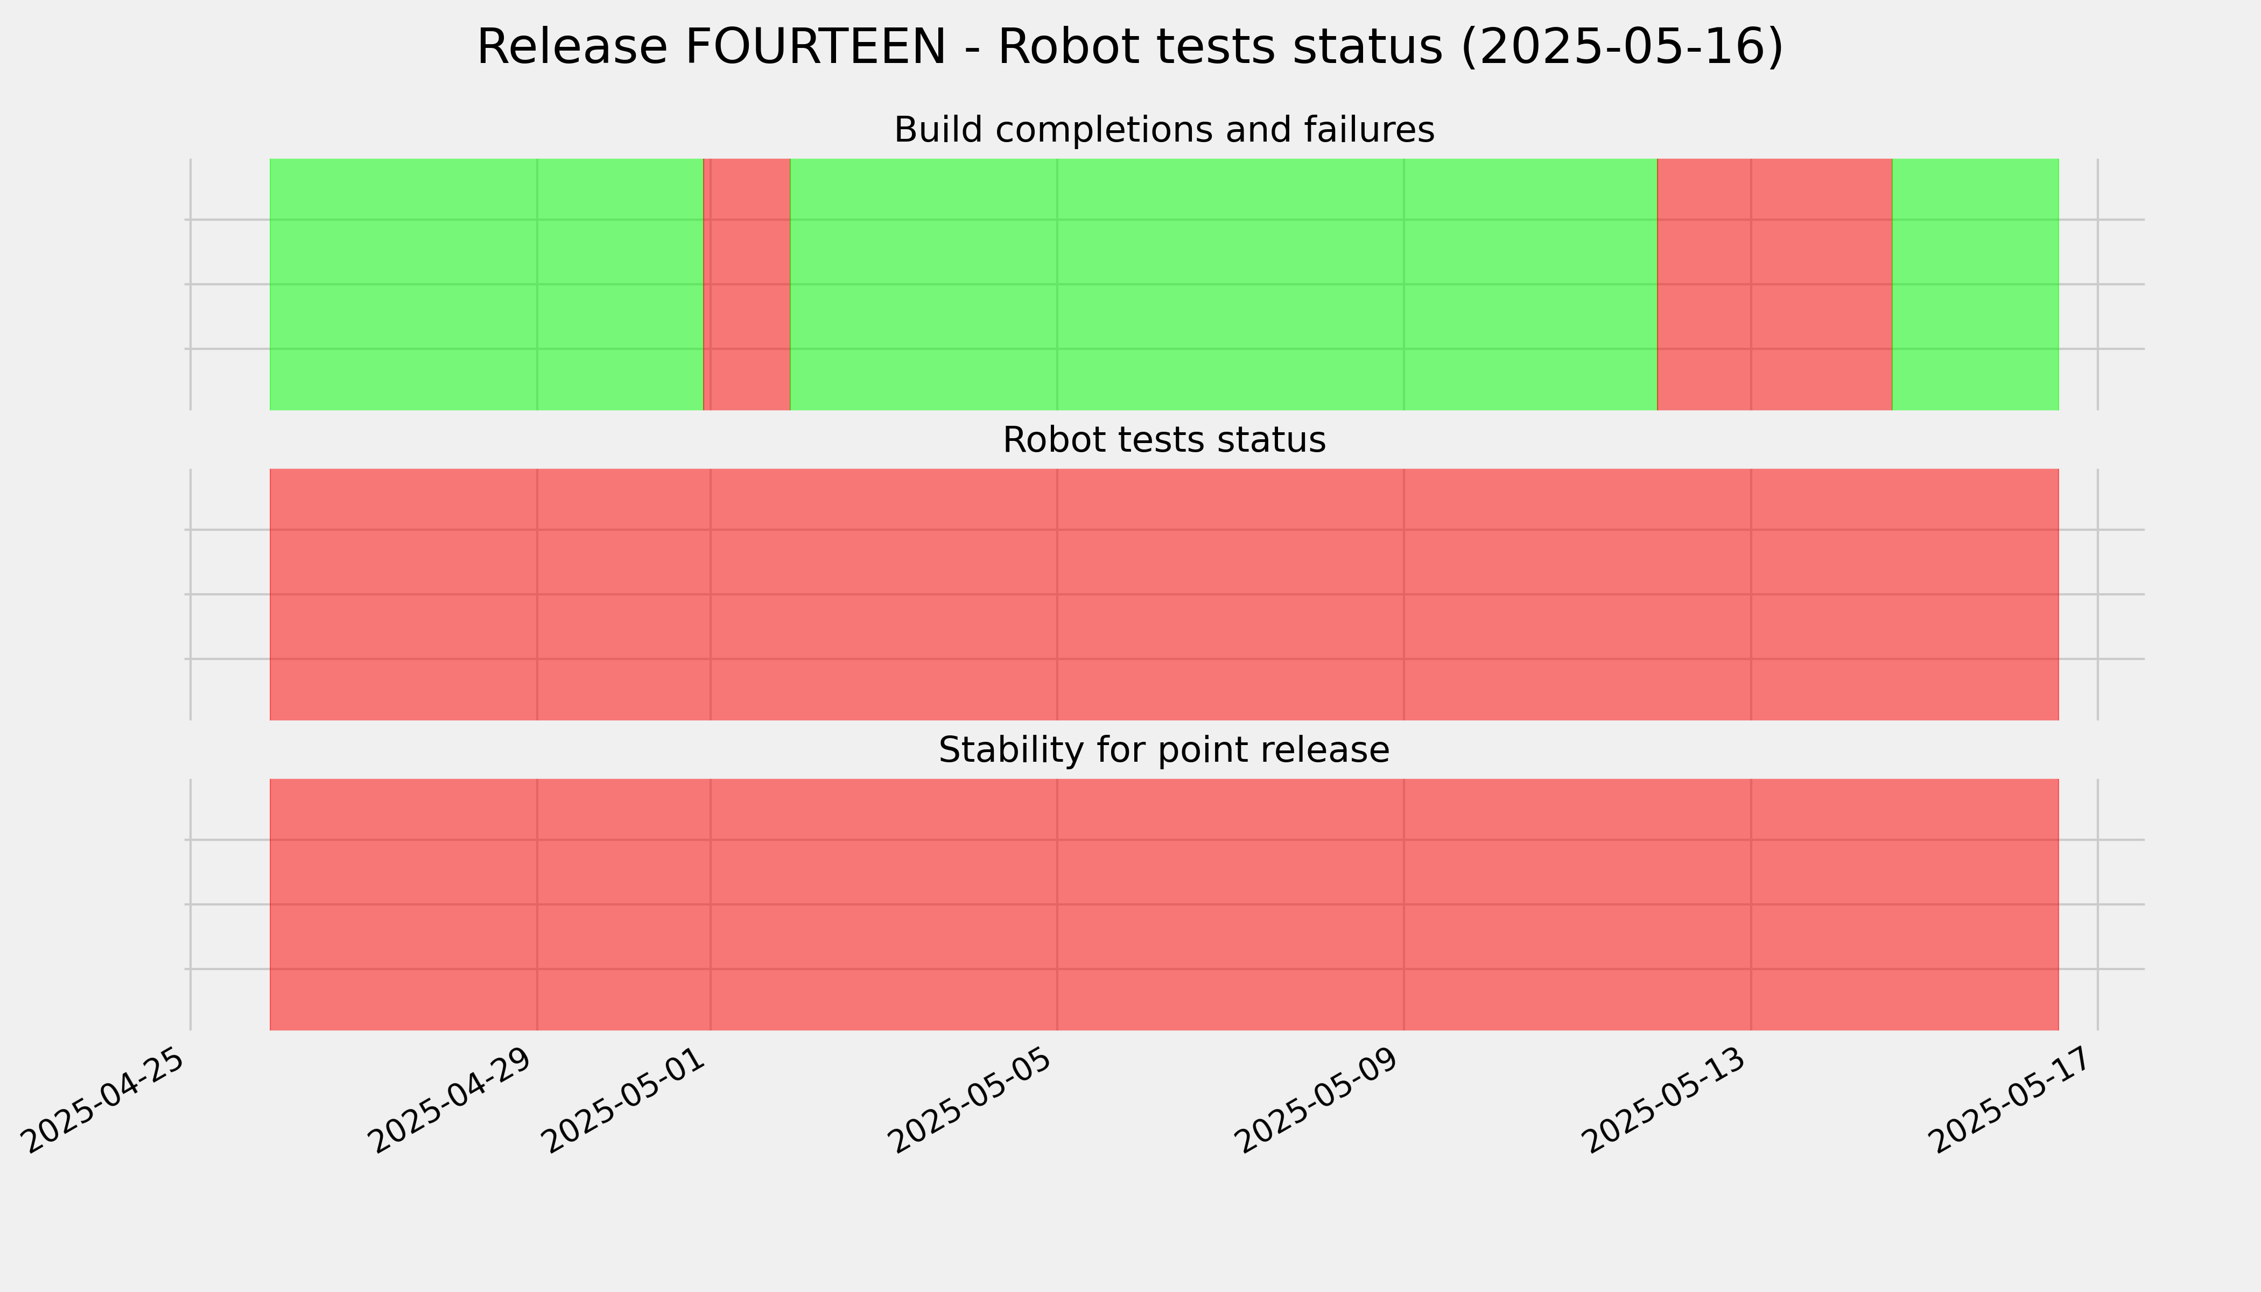
Task: Click the 2025-05-17 axis date label
Action: (x=2012, y=1100)
